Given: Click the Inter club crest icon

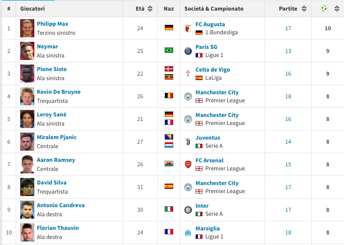Looking at the screenshot, I should pyautogui.click(x=188, y=210).
